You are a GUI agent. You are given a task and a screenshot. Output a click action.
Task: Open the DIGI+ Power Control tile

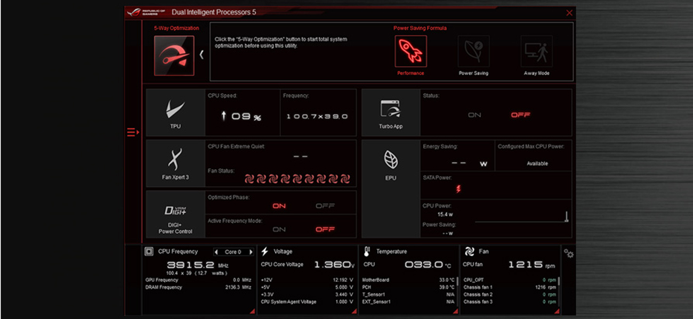click(175, 214)
